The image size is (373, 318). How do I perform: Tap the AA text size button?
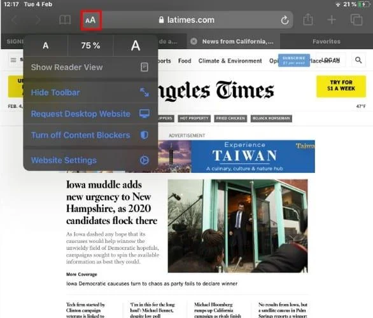pyautogui.click(x=90, y=20)
